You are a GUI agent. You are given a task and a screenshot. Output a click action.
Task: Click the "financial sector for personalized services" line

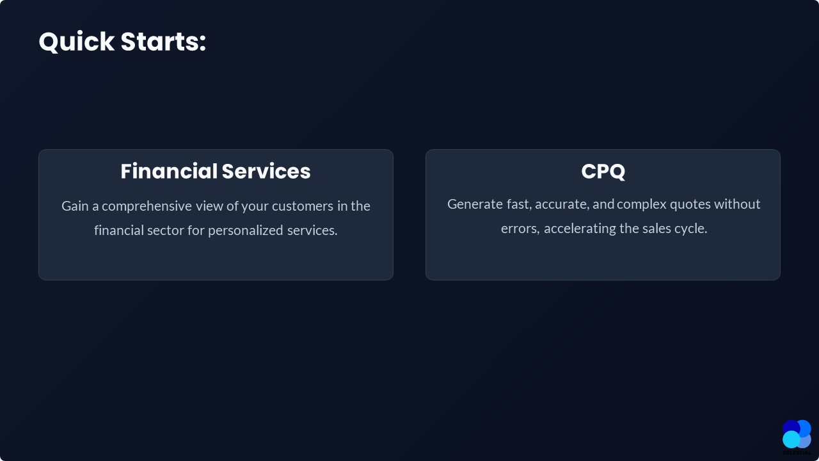point(216,230)
